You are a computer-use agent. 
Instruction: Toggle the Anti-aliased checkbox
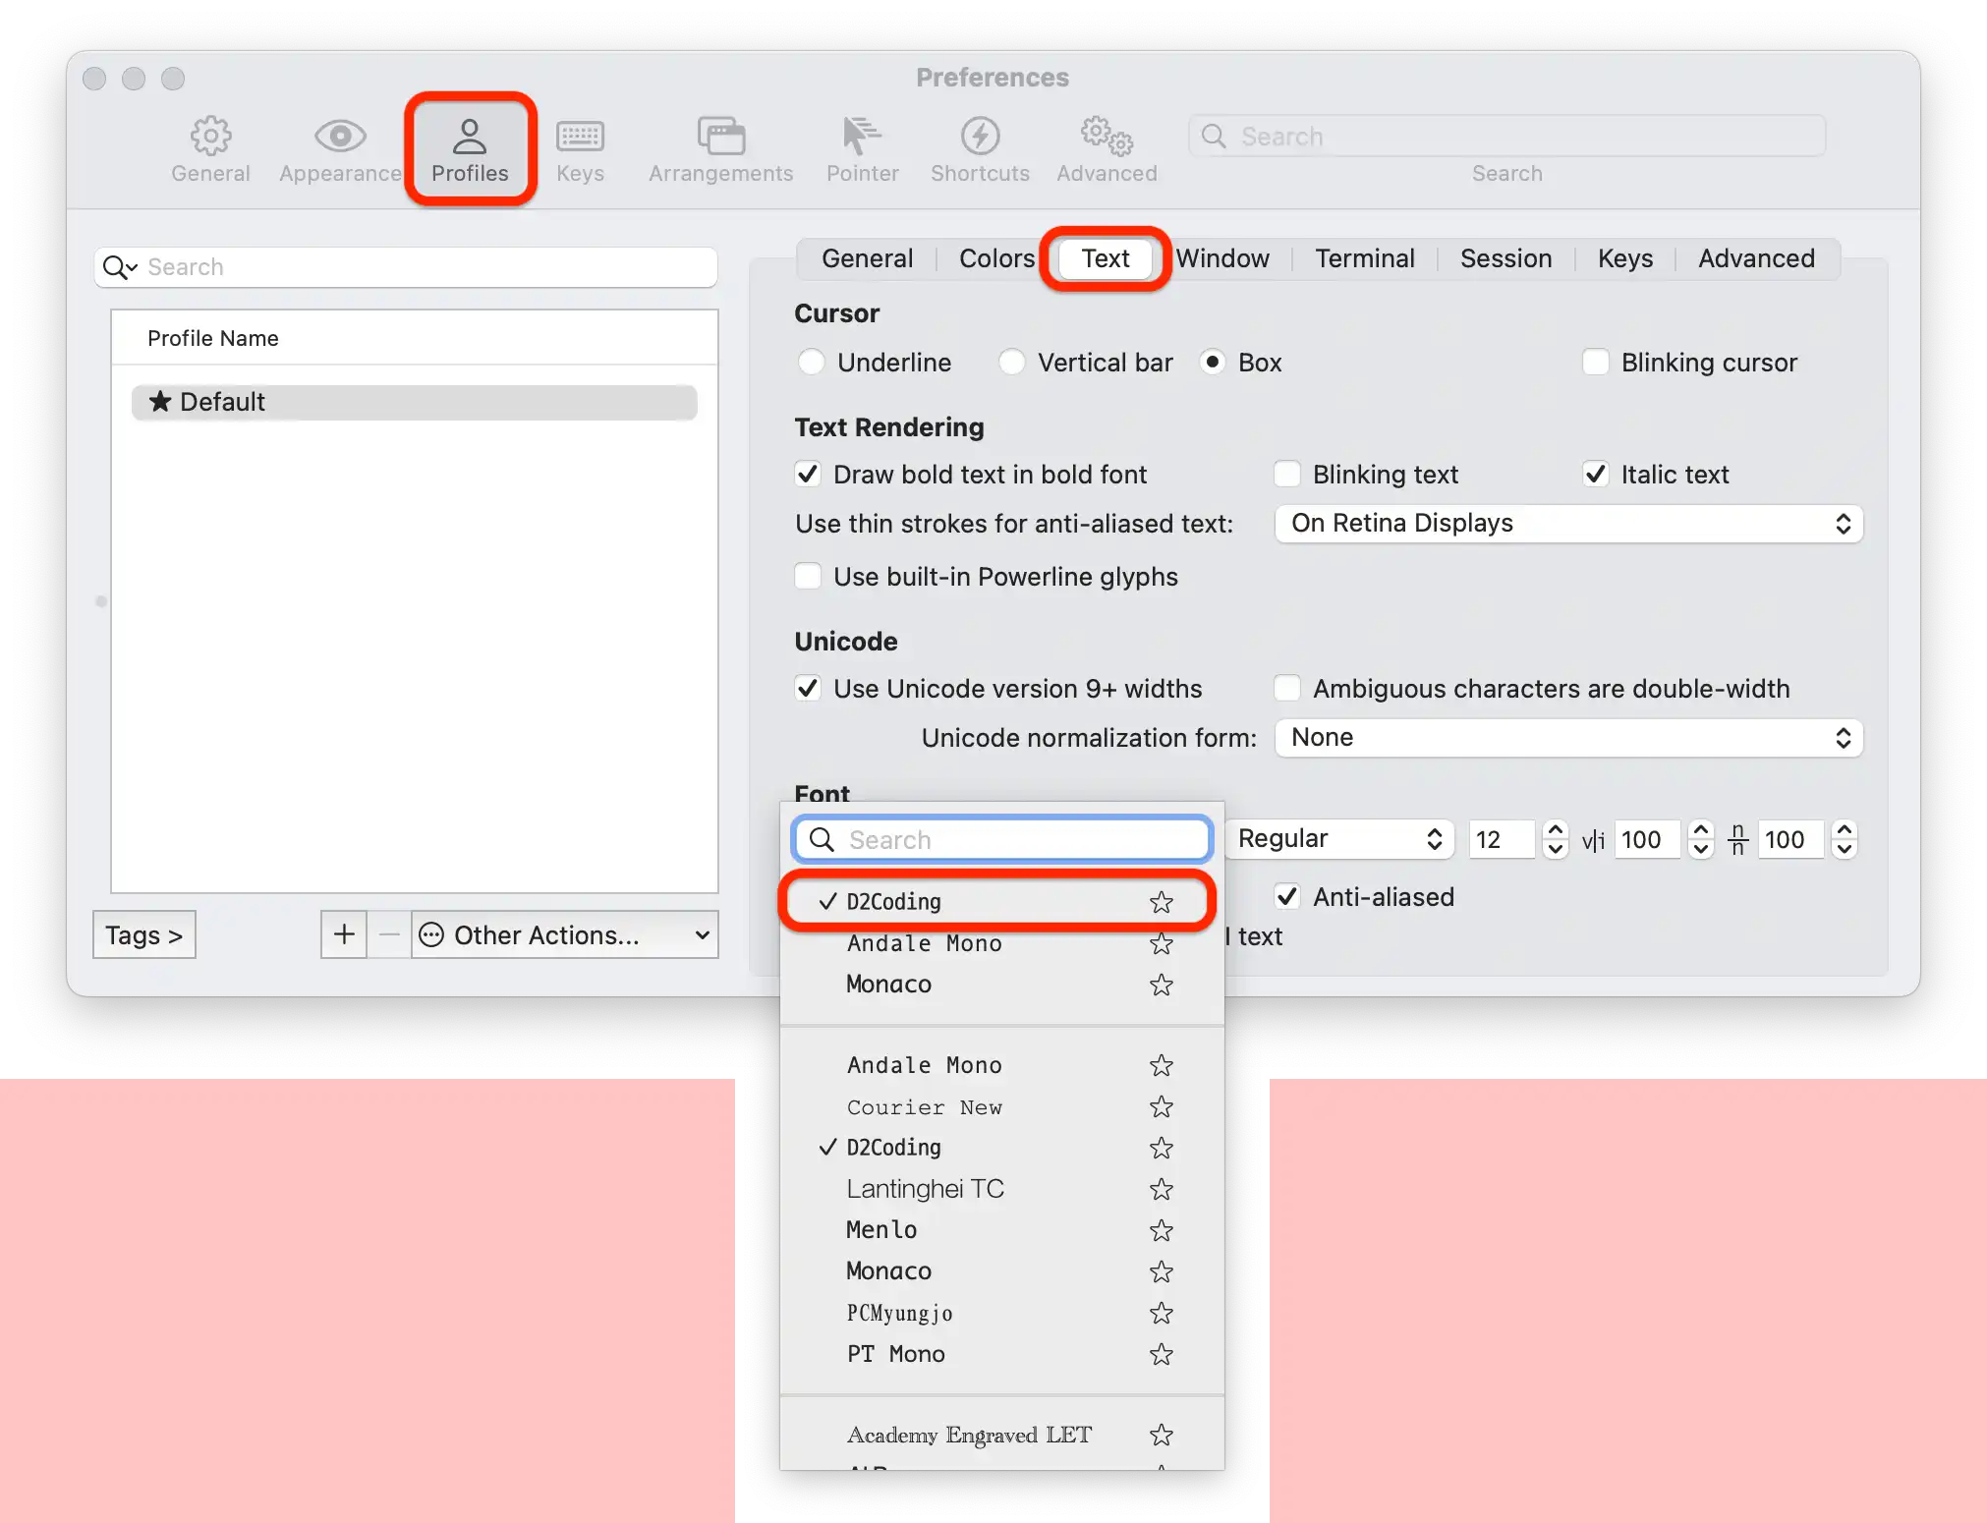(x=1286, y=897)
